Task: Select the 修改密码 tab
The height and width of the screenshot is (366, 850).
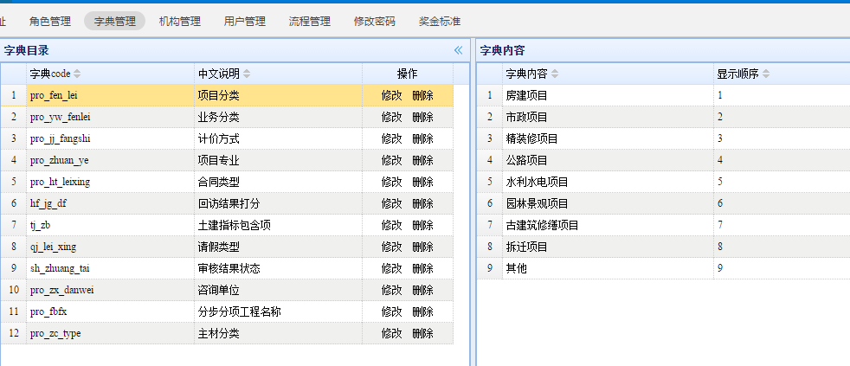Action: point(374,22)
